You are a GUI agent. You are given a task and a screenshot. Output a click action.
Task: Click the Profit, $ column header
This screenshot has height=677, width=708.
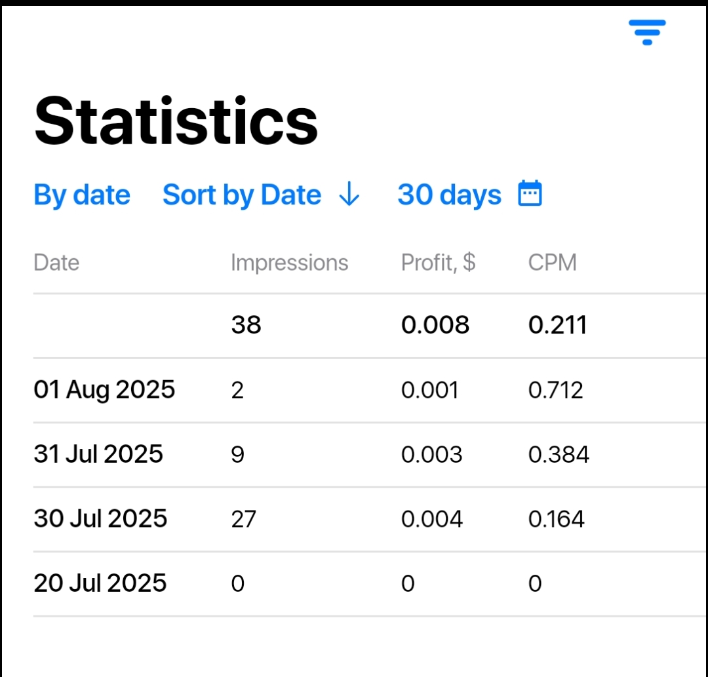[438, 262]
